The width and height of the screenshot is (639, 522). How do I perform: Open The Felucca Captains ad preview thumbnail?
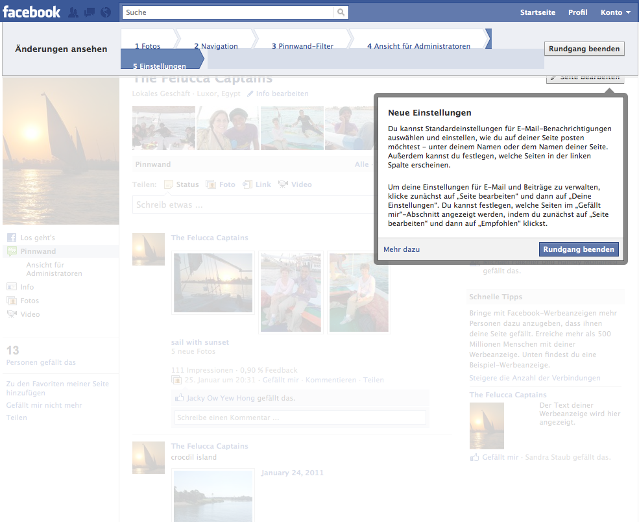click(487, 426)
